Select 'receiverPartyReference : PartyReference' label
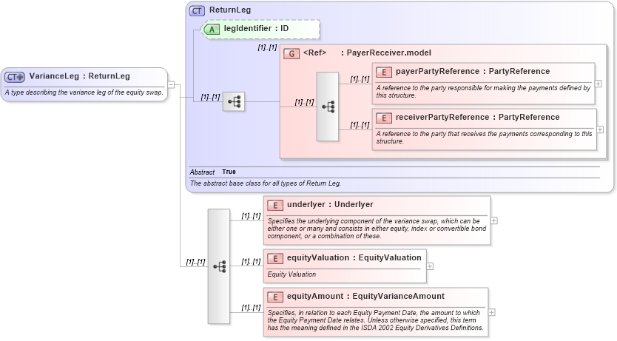Screen dimensions: 617x341 pyautogui.click(x=477, y=118)
